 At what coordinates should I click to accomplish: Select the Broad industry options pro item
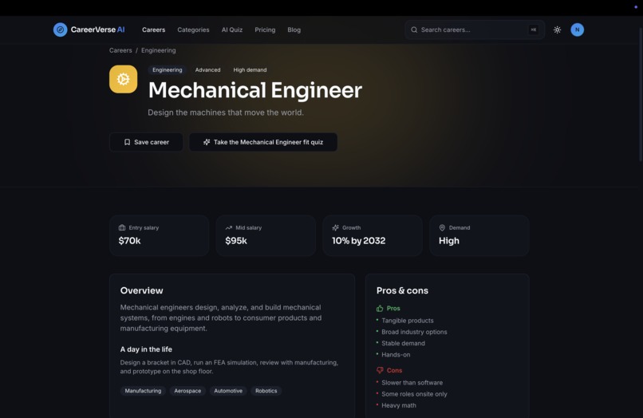pos(414,331)
